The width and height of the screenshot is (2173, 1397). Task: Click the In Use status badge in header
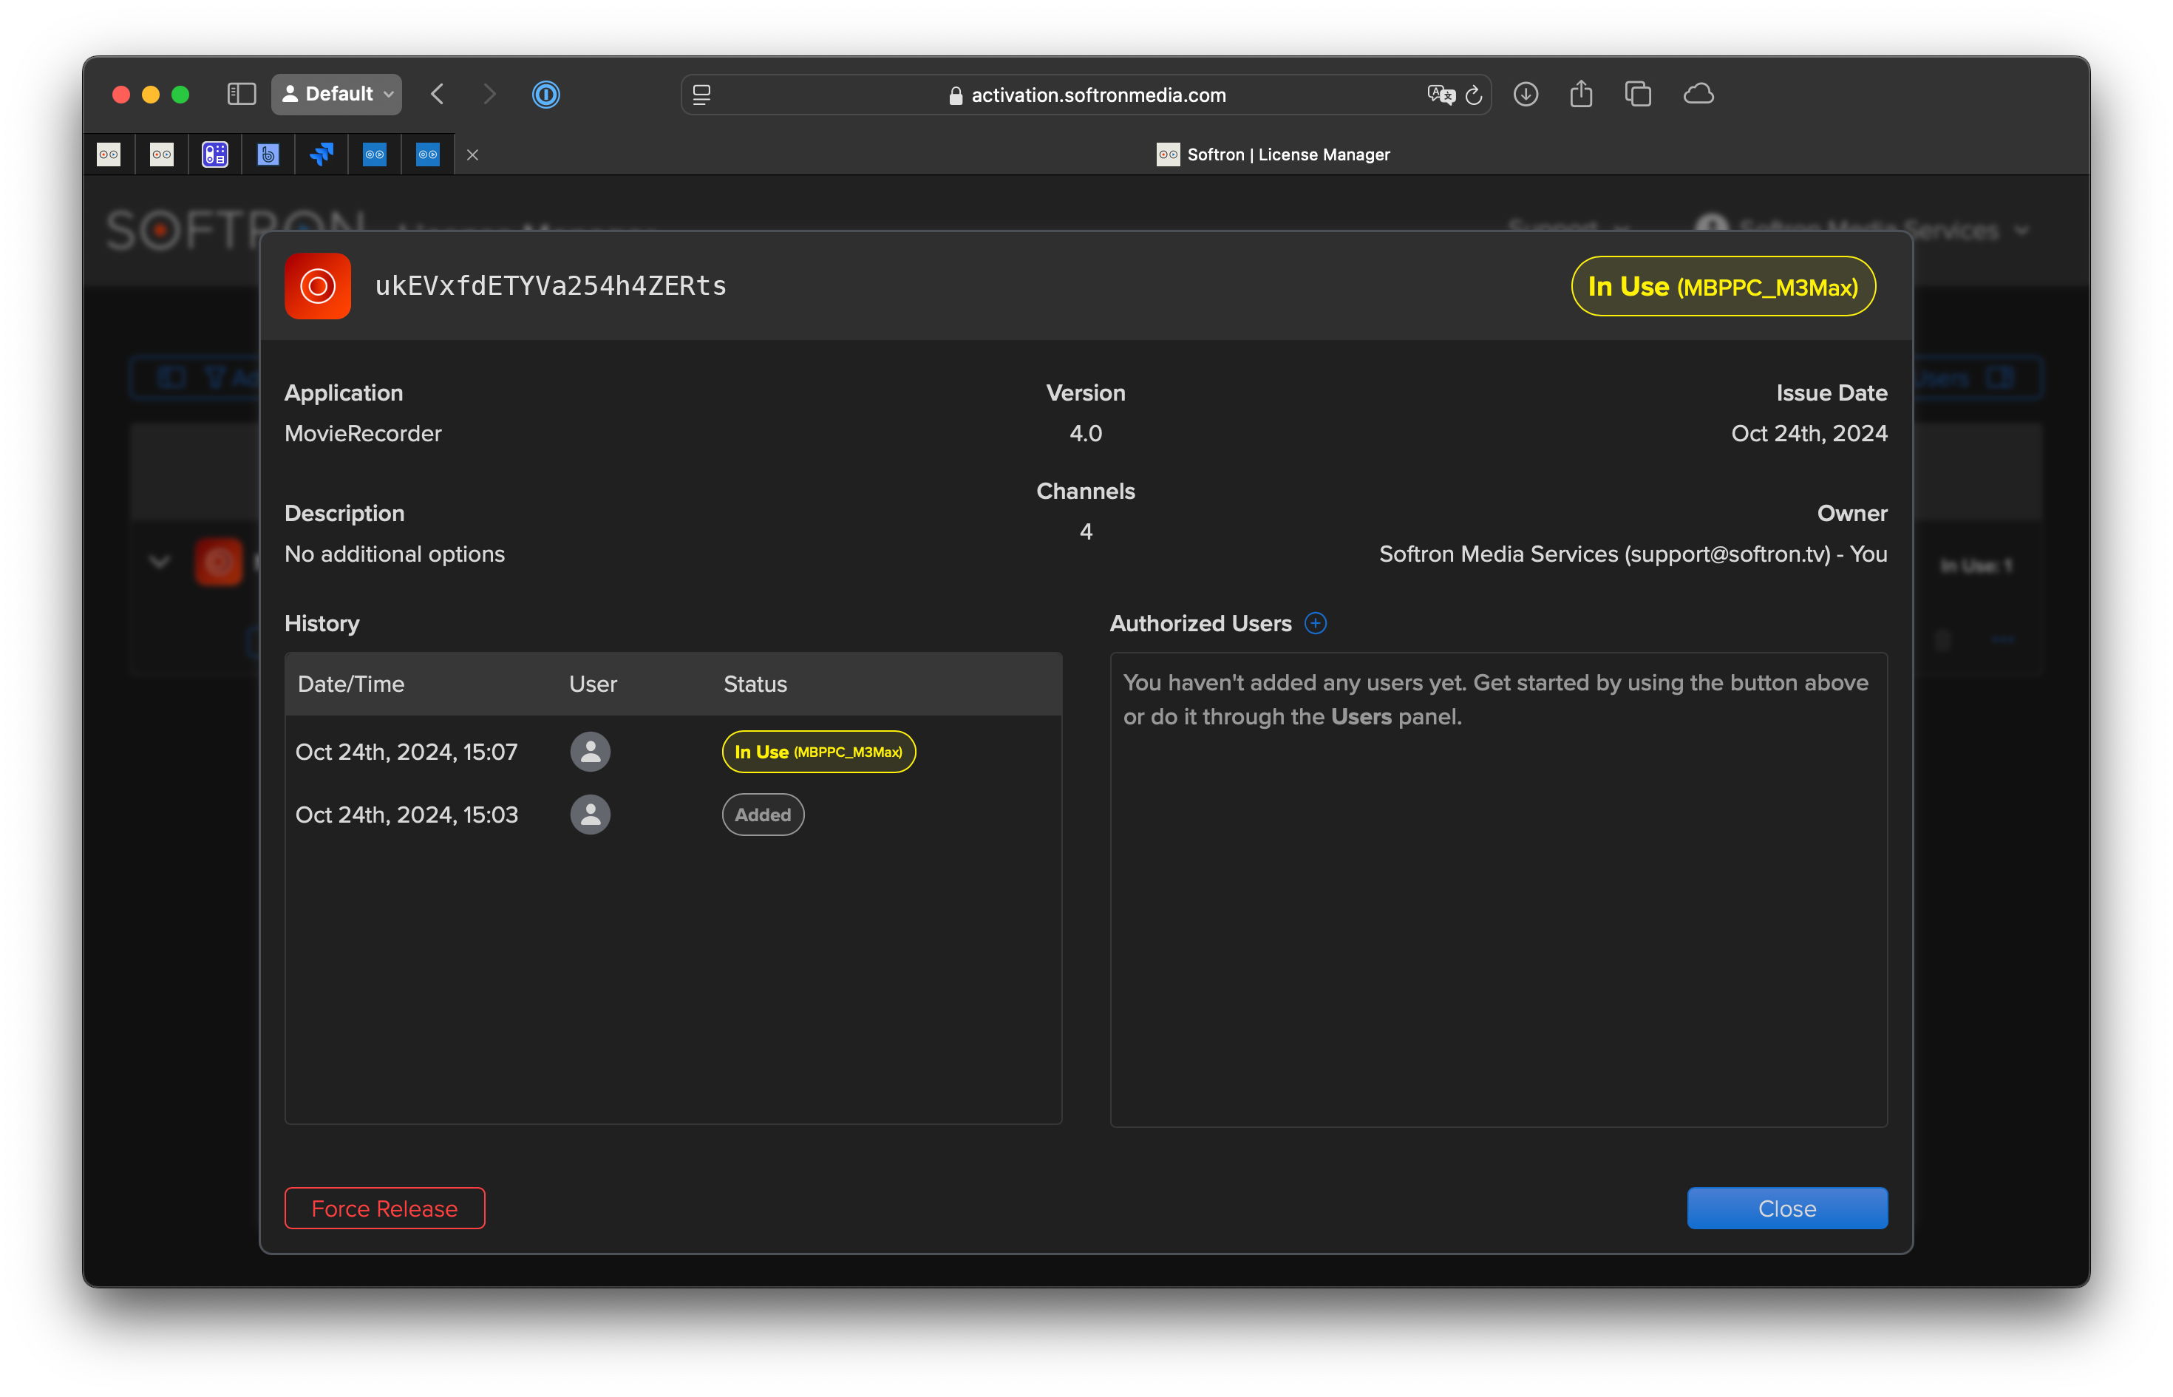(1723, 286)
